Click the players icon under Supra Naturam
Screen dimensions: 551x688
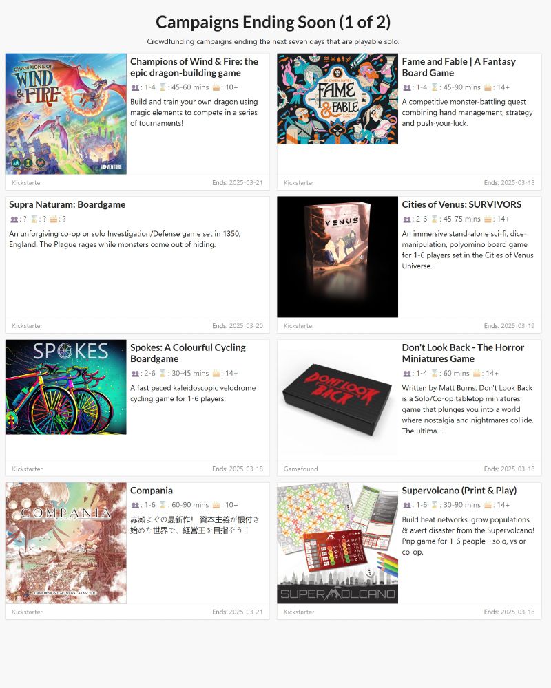(14, 219)
